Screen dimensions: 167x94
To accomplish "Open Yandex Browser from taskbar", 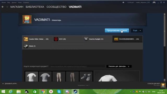I will point(51,92).
